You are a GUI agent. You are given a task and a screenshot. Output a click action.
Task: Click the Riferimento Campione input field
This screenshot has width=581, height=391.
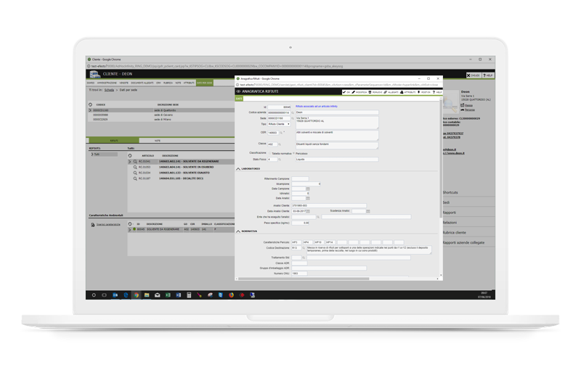point(300,178)
